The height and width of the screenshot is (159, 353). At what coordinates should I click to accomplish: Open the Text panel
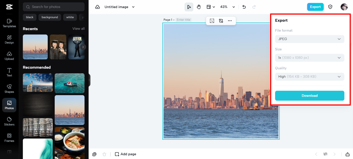[9, 72]
